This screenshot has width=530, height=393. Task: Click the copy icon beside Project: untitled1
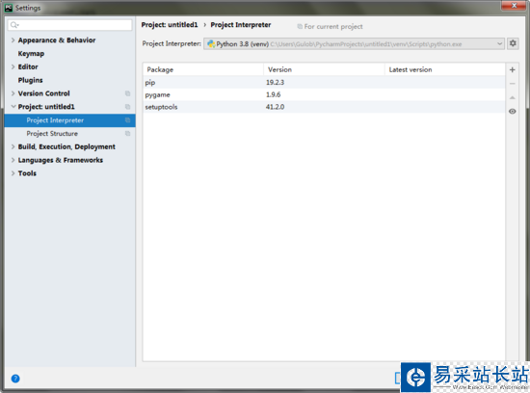tap(127, 107)
